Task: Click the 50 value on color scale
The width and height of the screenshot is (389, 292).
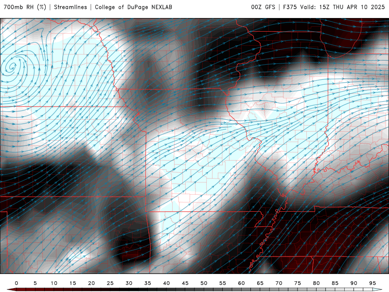Action: point(204,283)
